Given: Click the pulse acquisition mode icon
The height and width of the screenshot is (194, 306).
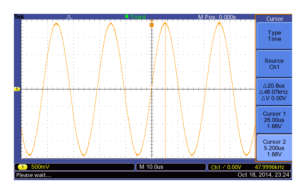Looking at the screenshot, I should [69, 17].
